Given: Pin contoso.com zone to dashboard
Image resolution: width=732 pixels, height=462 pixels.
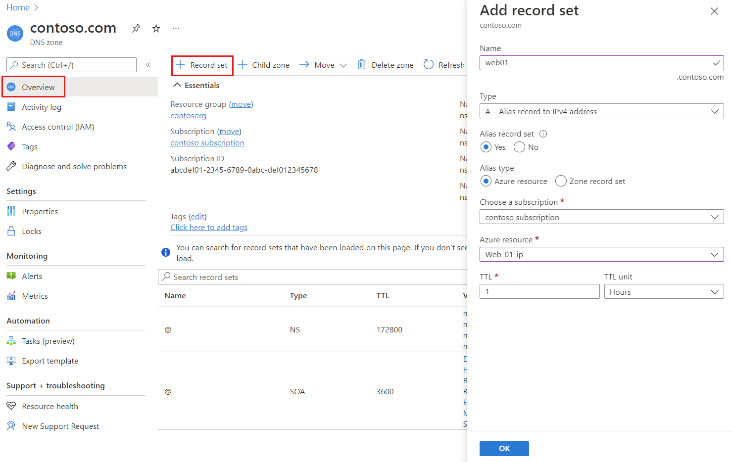Looking at the screenshot, I should pyautogui.click(x=136, y=29).
